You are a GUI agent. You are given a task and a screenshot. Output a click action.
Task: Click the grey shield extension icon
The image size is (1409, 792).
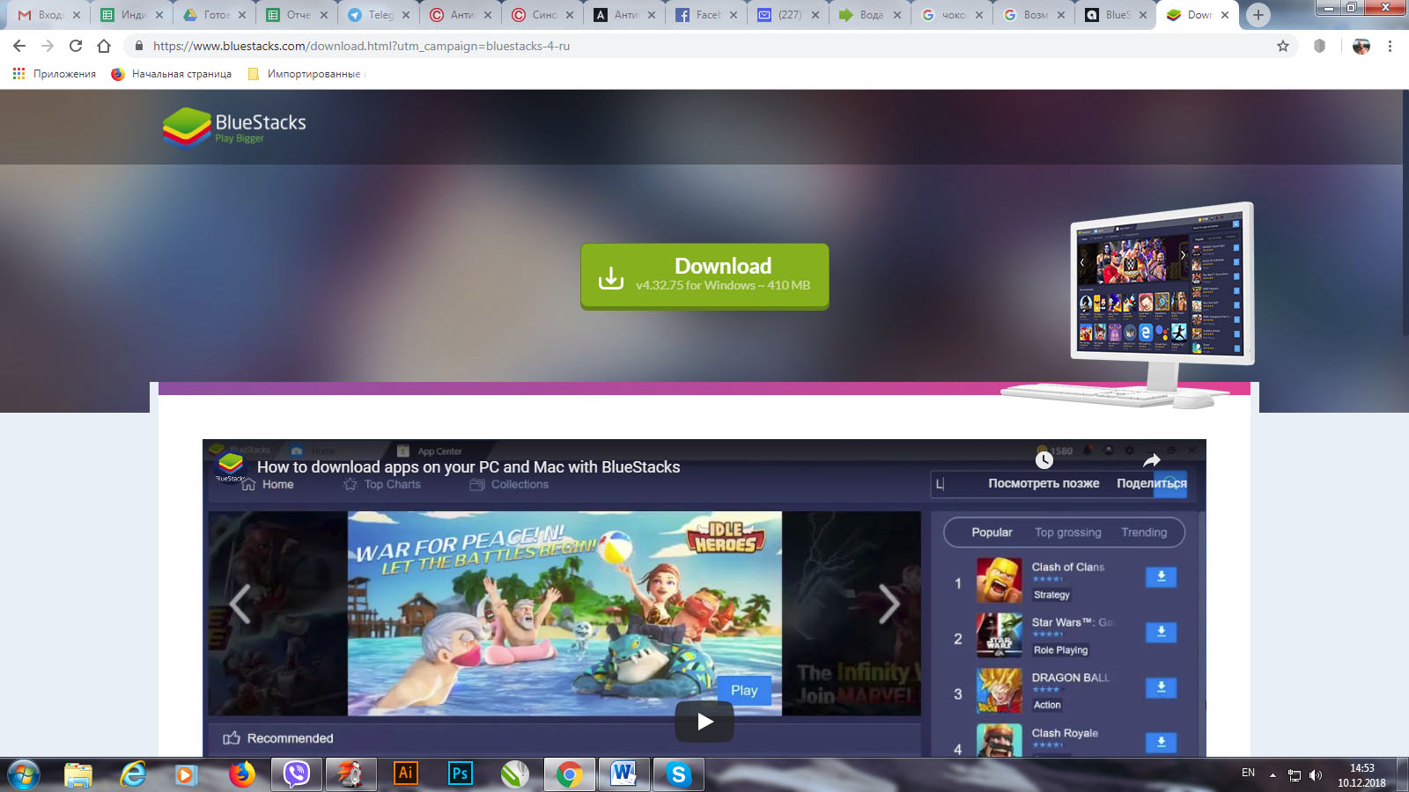(1319, 46)
